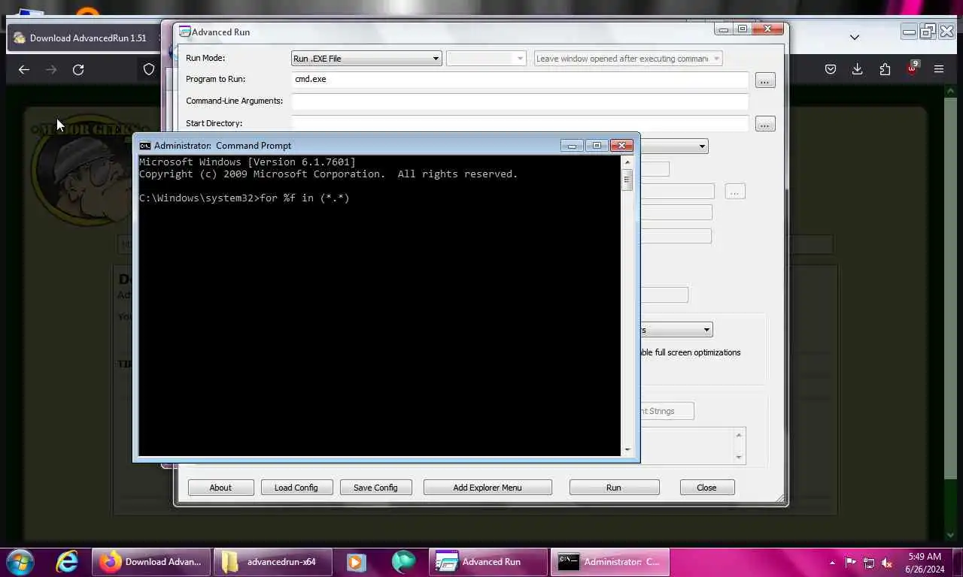Open Firefox hamburger application menu
963x577 pixels.
(939, 69)
